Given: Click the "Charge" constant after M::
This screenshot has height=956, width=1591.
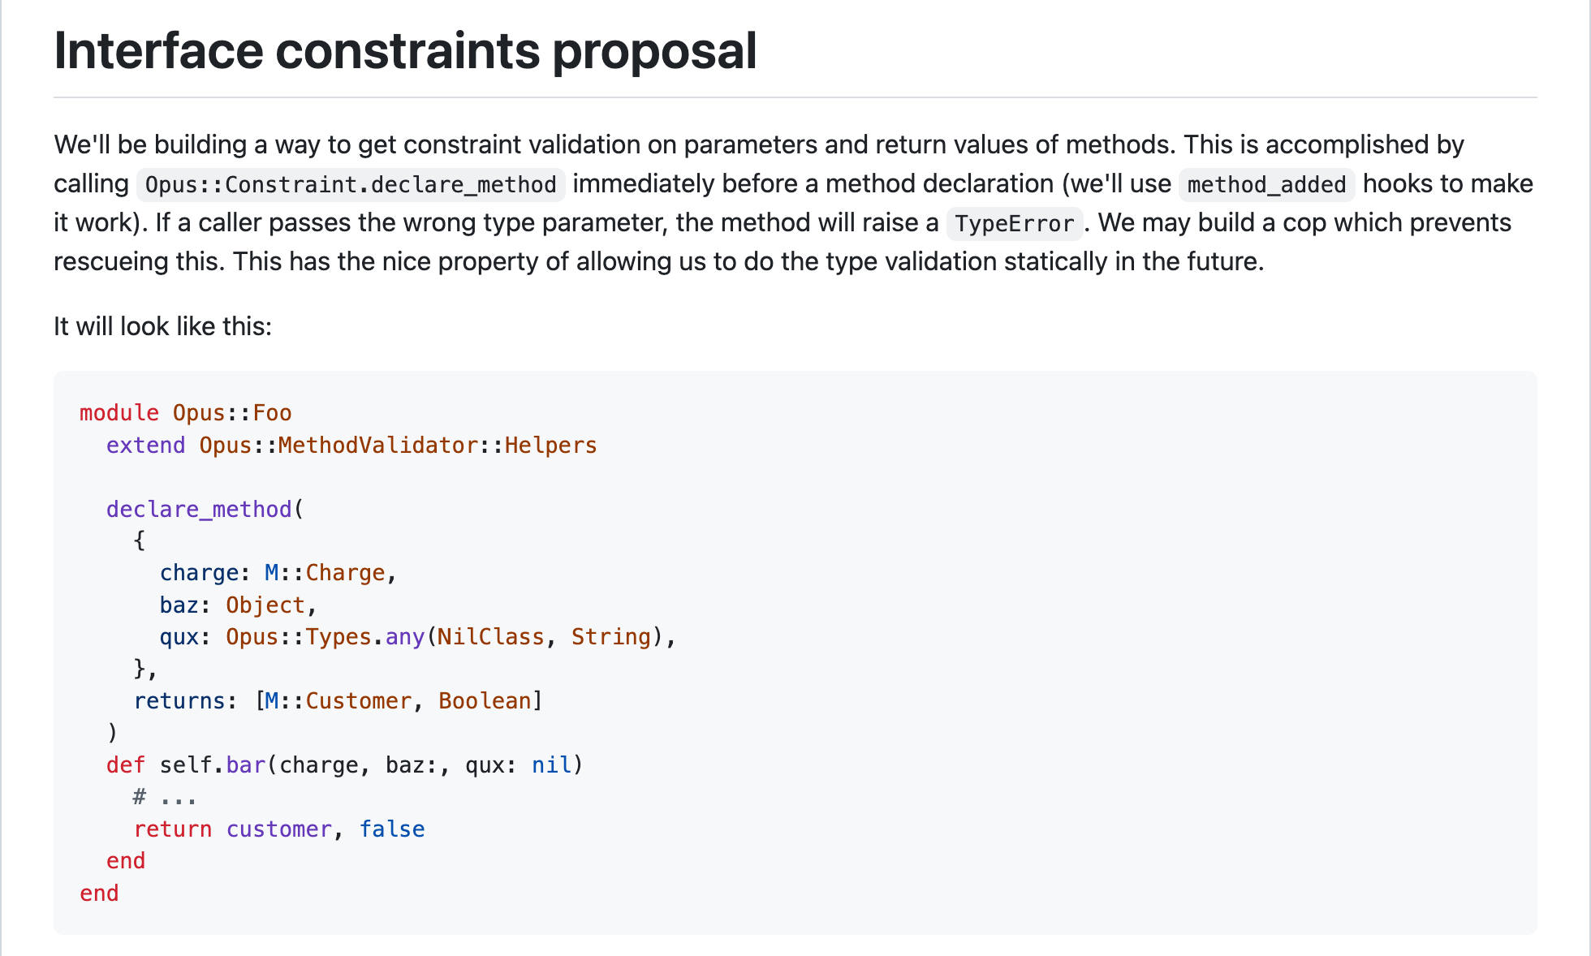Looking at the screenshot, I should pos(345,573).
